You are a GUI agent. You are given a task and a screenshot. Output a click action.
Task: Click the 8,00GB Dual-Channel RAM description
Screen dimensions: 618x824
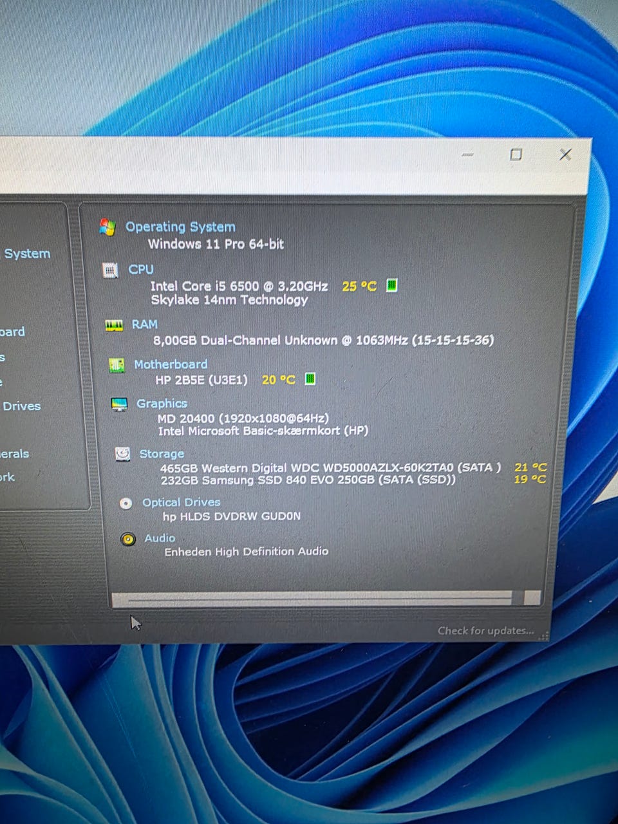point(324,340)
